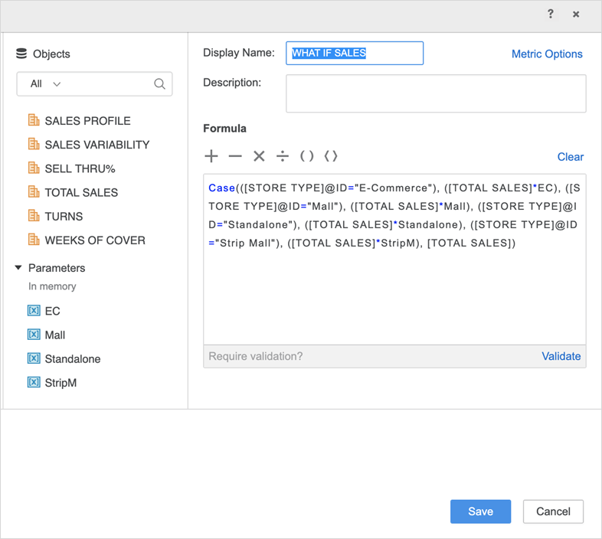Click the Display Name field
The width and height of the screenshot is (602, 539).
click(355, 53)
